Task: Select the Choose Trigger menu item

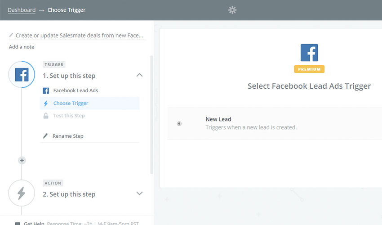Action: pos(89,103)
